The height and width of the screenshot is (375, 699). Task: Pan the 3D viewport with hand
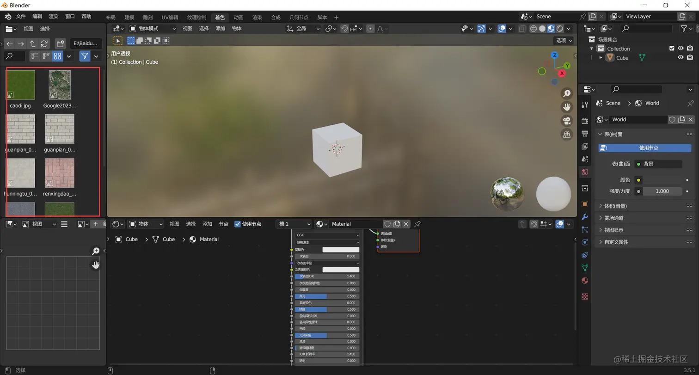(567, 107)
